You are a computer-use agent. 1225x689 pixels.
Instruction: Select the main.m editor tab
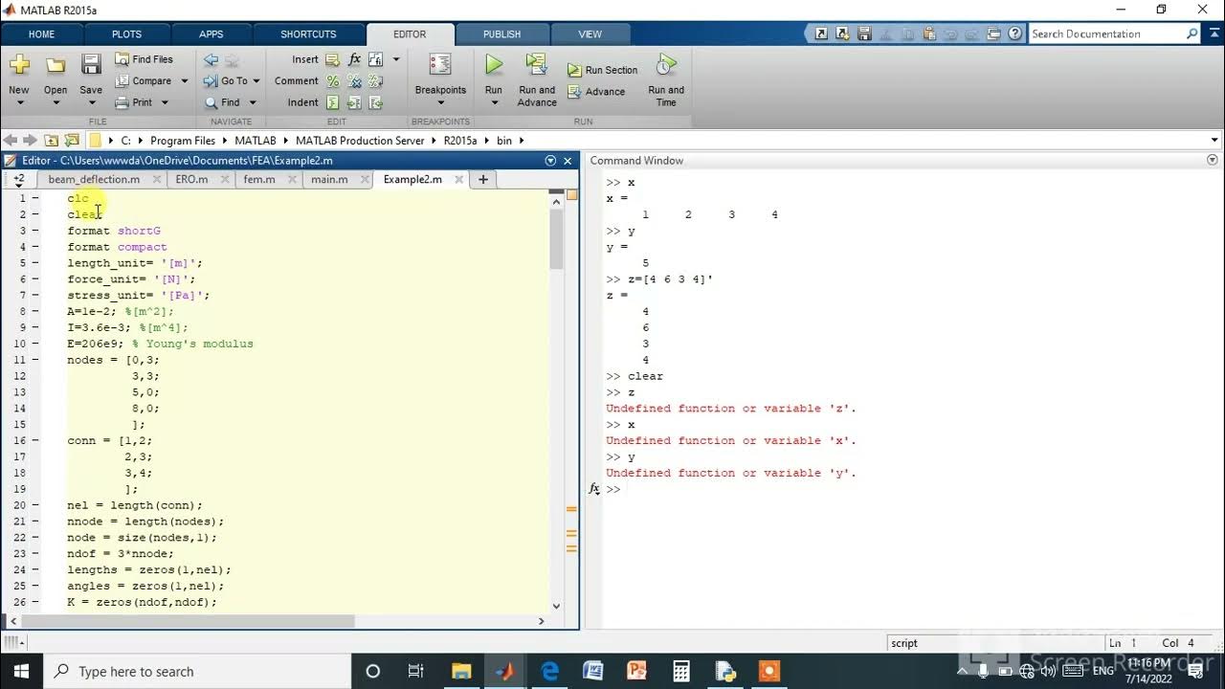tap(329, 179)
